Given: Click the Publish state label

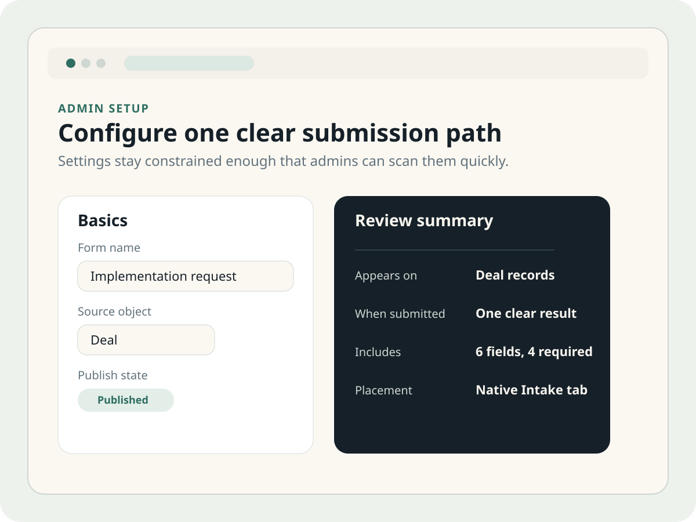Looking at the screenshot, I should pyautogui.click(x=113, y=376).
